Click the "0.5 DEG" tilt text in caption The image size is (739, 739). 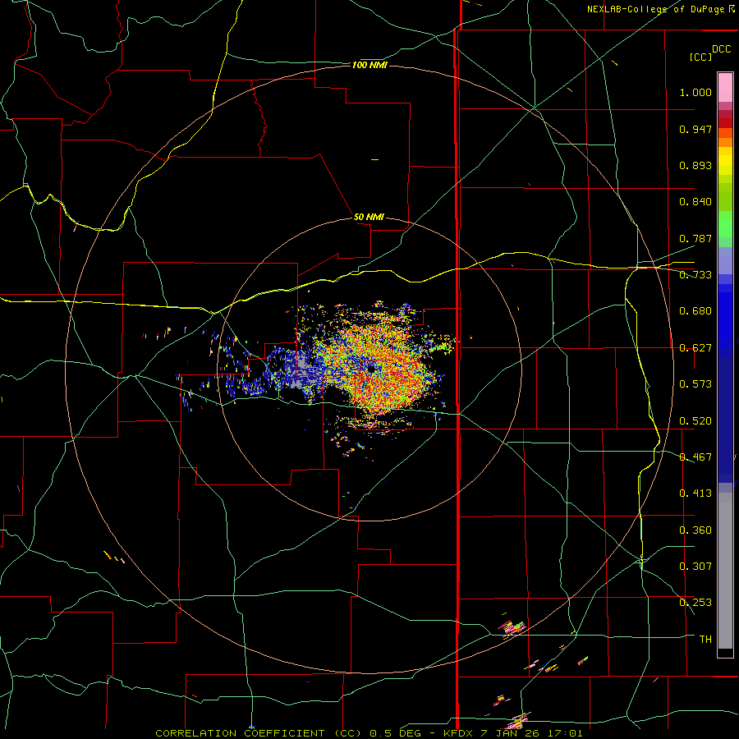point(396,733)
